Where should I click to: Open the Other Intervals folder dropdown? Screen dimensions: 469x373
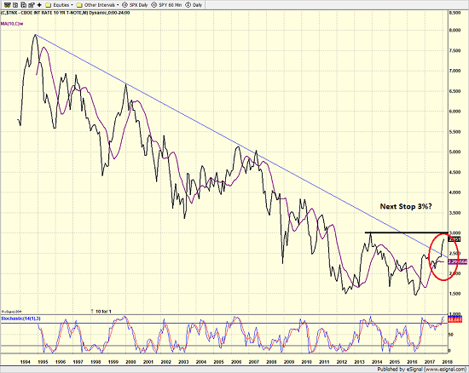click(x=98, y=5)
